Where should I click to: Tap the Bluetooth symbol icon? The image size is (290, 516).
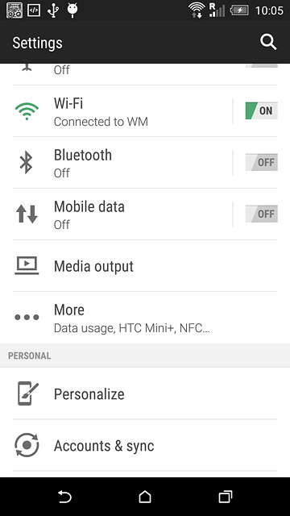click(27, 163)
